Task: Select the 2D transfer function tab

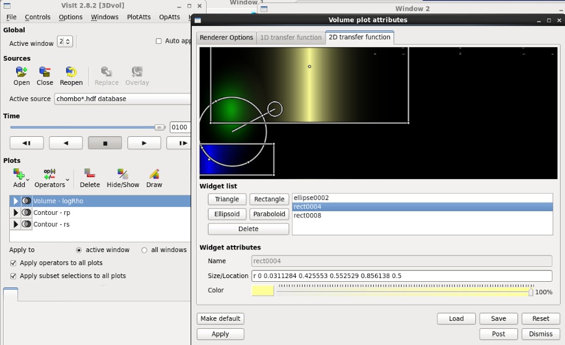Action: (x=360, y=37)
